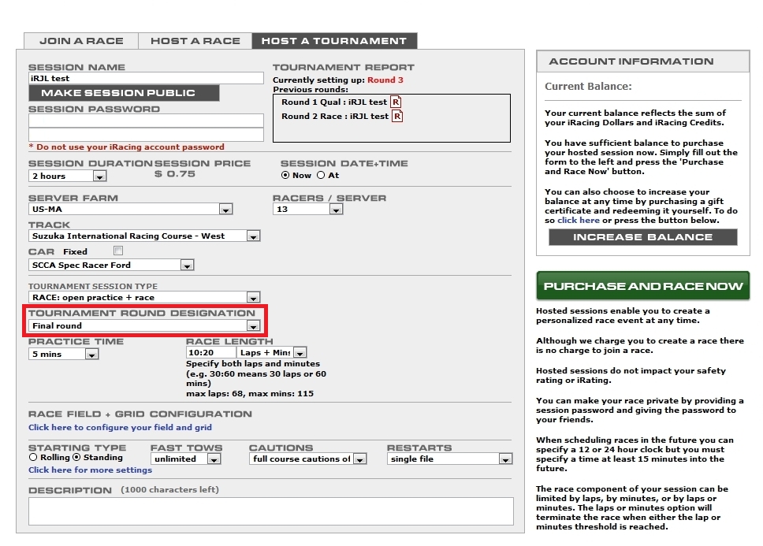Image resolution: width=763 pixels, height=546 pixels.
Task: Expand the Track selection dropdown
Action: coord(144,236)
